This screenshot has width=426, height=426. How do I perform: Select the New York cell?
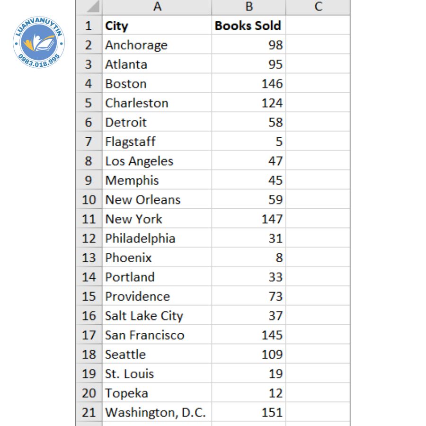pyautogui.click(x=157, y=219)
